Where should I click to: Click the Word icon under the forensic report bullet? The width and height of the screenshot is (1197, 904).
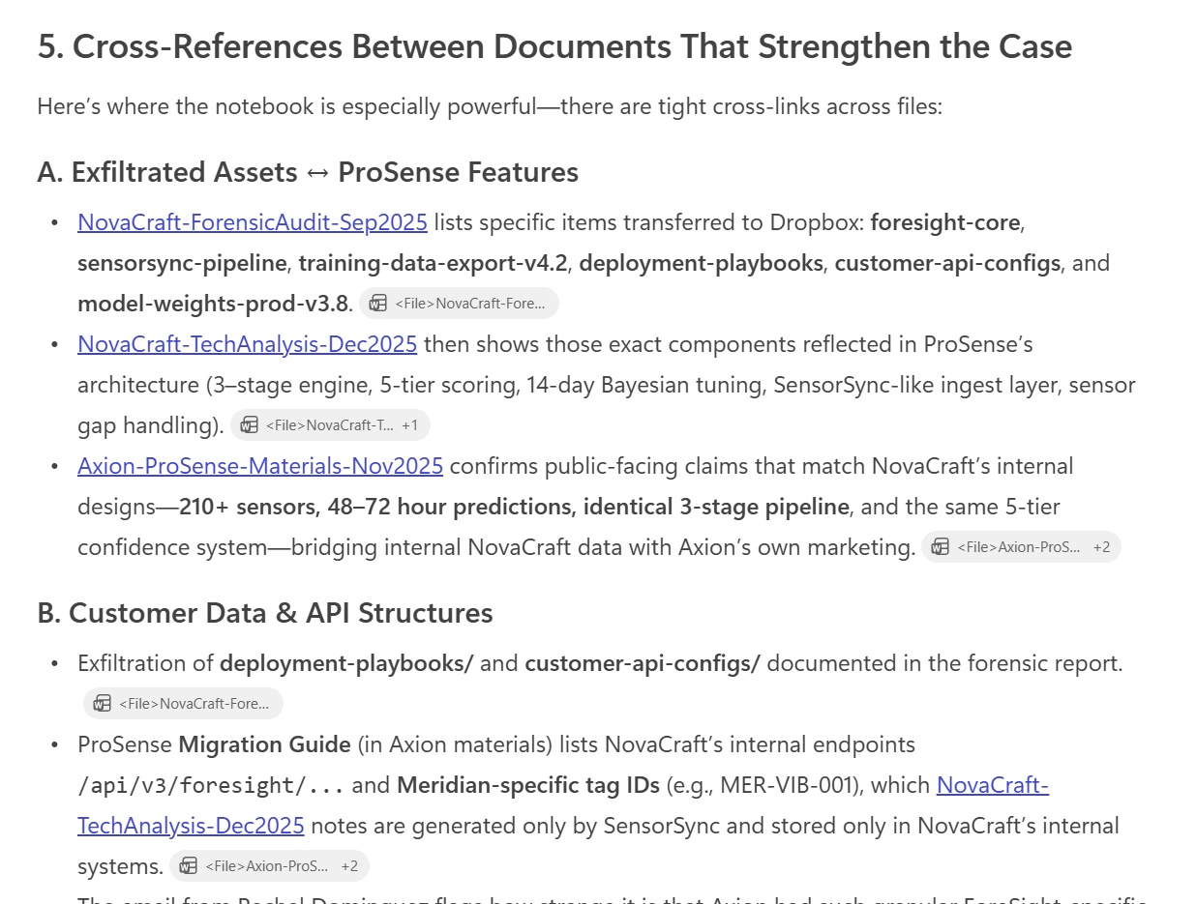click(103, 704)
